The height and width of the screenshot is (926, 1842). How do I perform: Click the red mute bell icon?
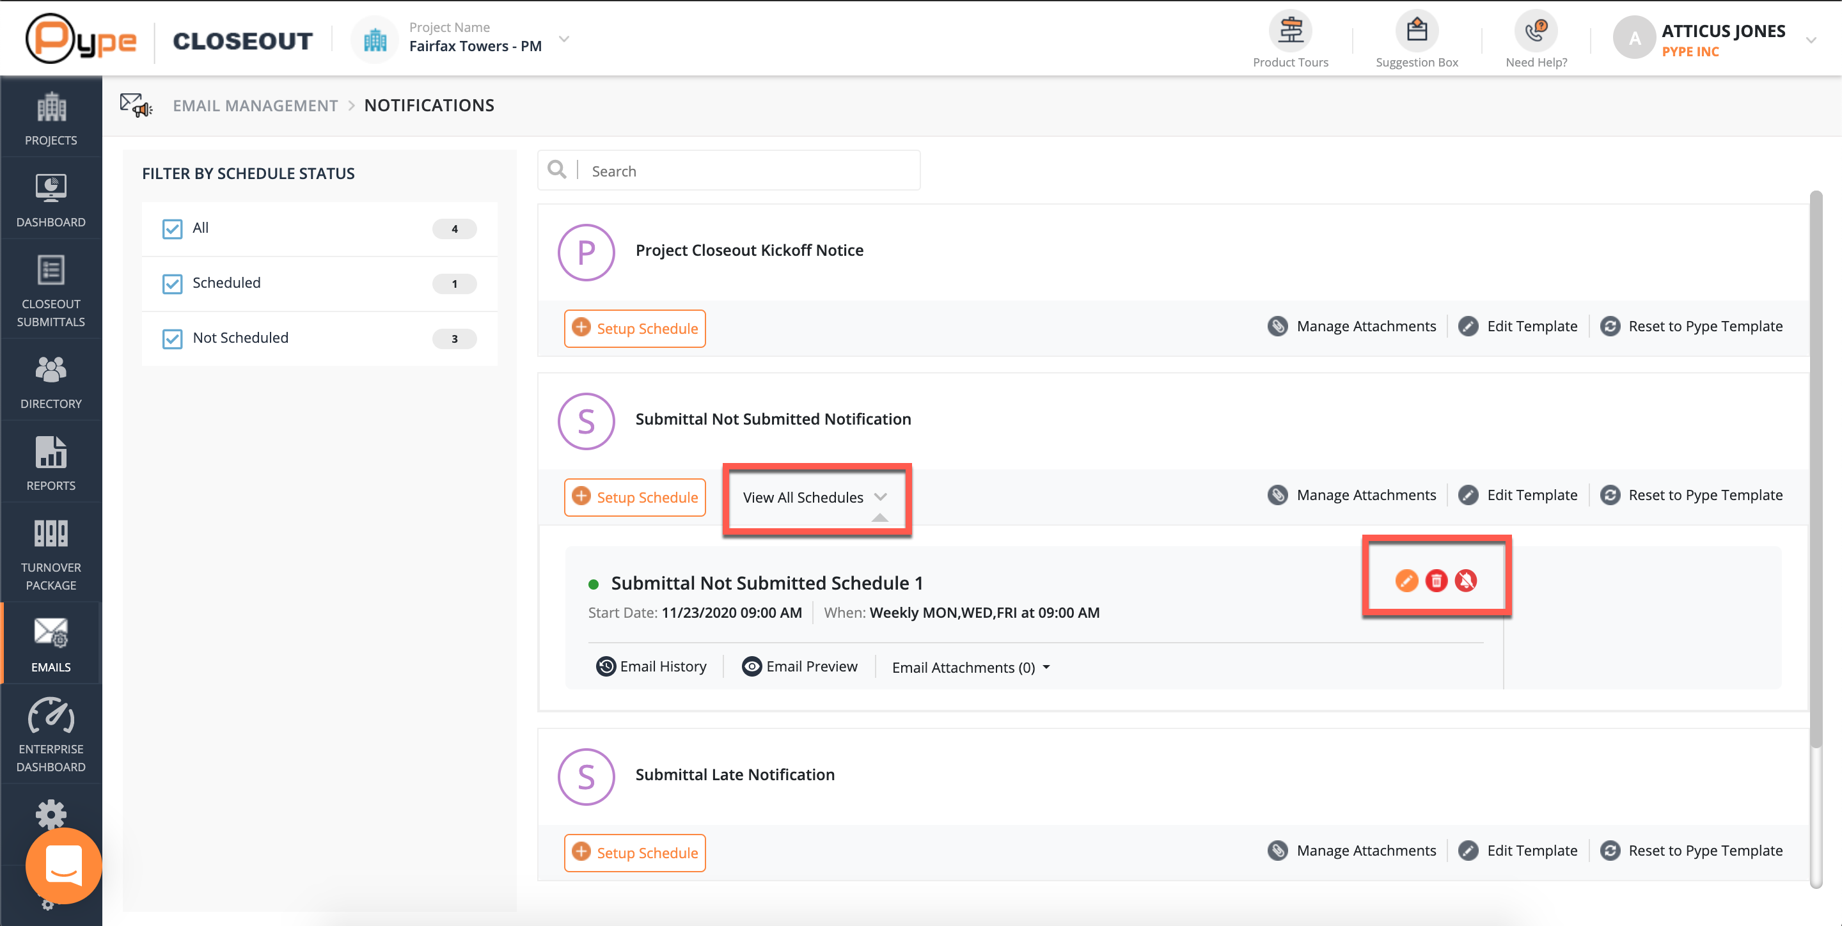pyautogui.click(x=1466, y=581)
